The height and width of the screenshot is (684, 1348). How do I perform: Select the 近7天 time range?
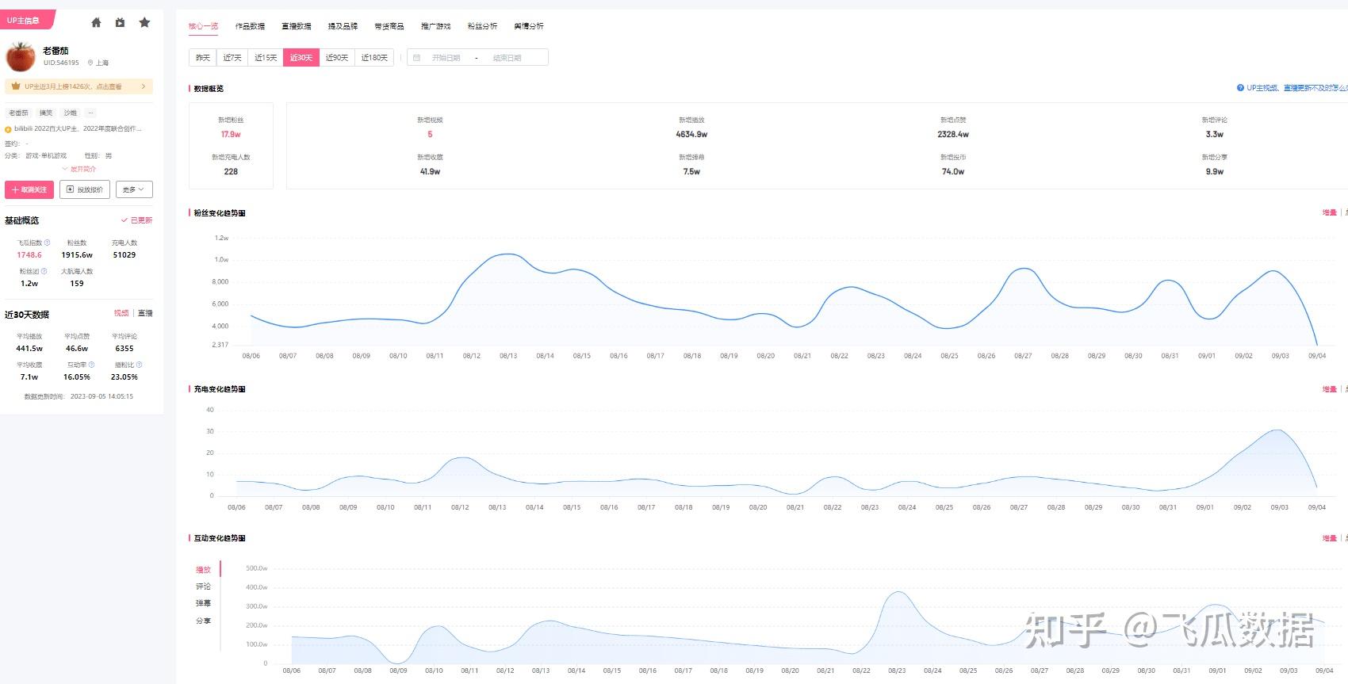pos(232,57)
